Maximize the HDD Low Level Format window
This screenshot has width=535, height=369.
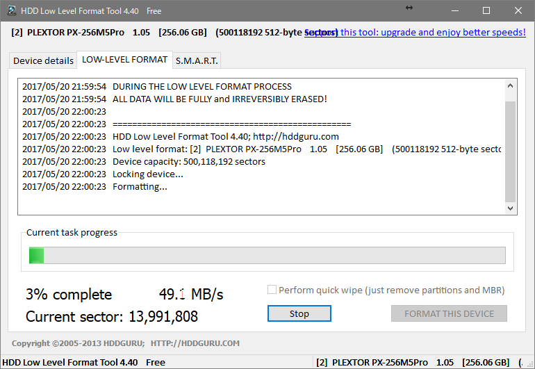[486, 11]
